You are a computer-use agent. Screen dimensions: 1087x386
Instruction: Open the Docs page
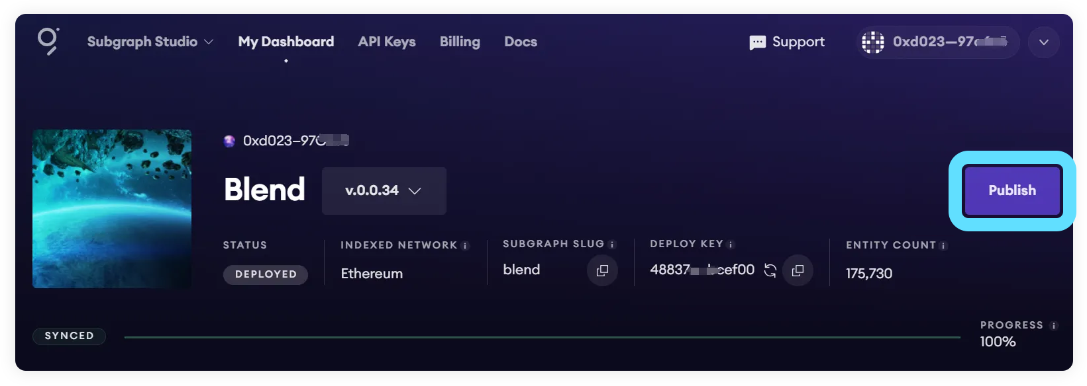[521, 41]
